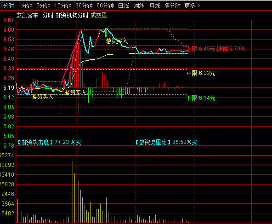This screenshot has width=272, height=224.
Task: Click the 6.67 price axis label
Action: [x=8, y=20]
